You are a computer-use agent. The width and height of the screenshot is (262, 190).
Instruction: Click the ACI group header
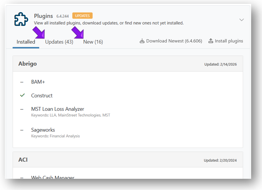[128, 160]
